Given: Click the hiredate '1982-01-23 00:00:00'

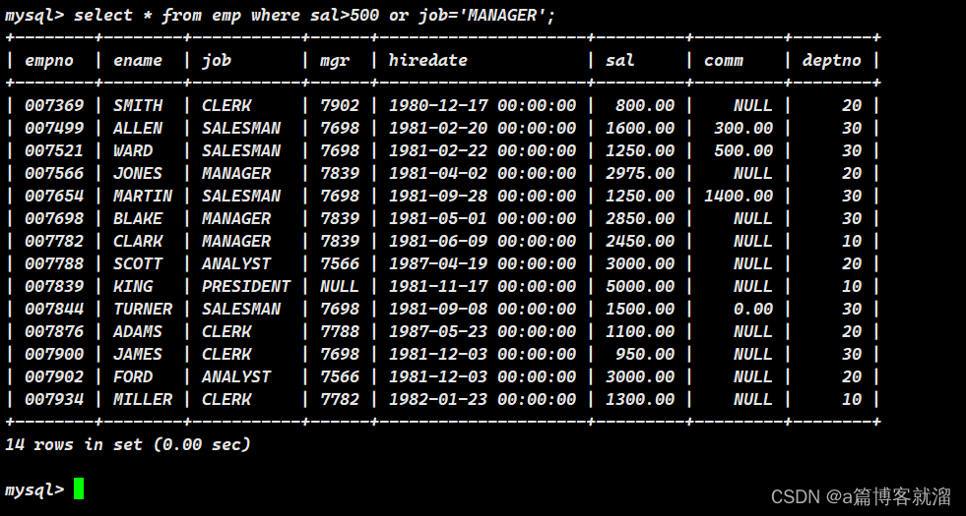Looking at the screenshot, I should 483,399.
